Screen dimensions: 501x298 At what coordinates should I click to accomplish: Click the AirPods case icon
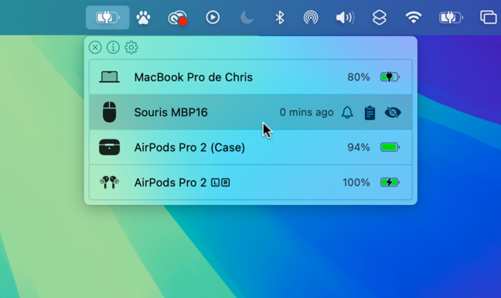point(109,147)
